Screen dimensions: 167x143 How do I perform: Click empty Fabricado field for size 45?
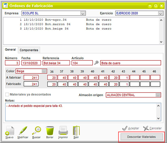pyautogui.click(x=145, y=84)
